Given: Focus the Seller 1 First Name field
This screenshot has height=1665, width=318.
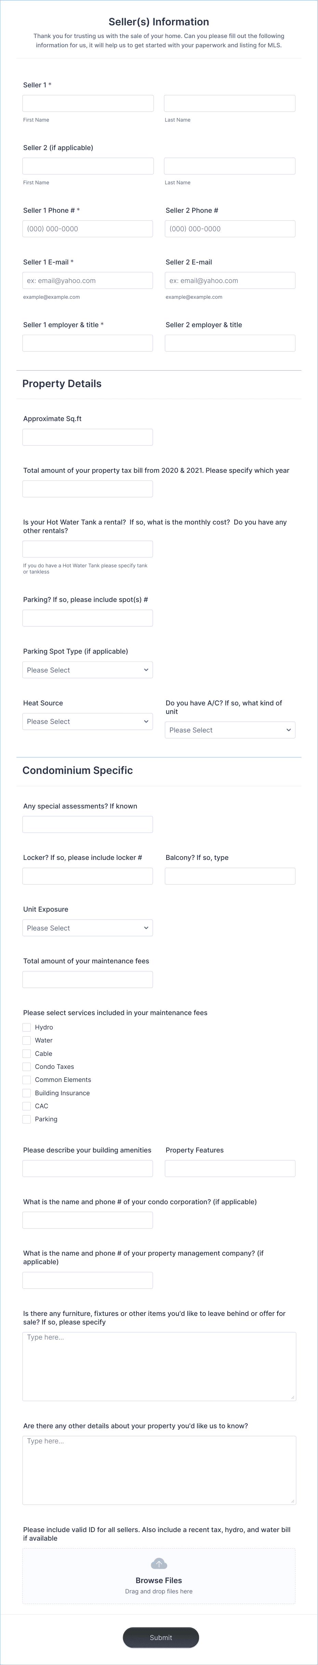Looking at the screenshot, I should [x=88, y=103].
